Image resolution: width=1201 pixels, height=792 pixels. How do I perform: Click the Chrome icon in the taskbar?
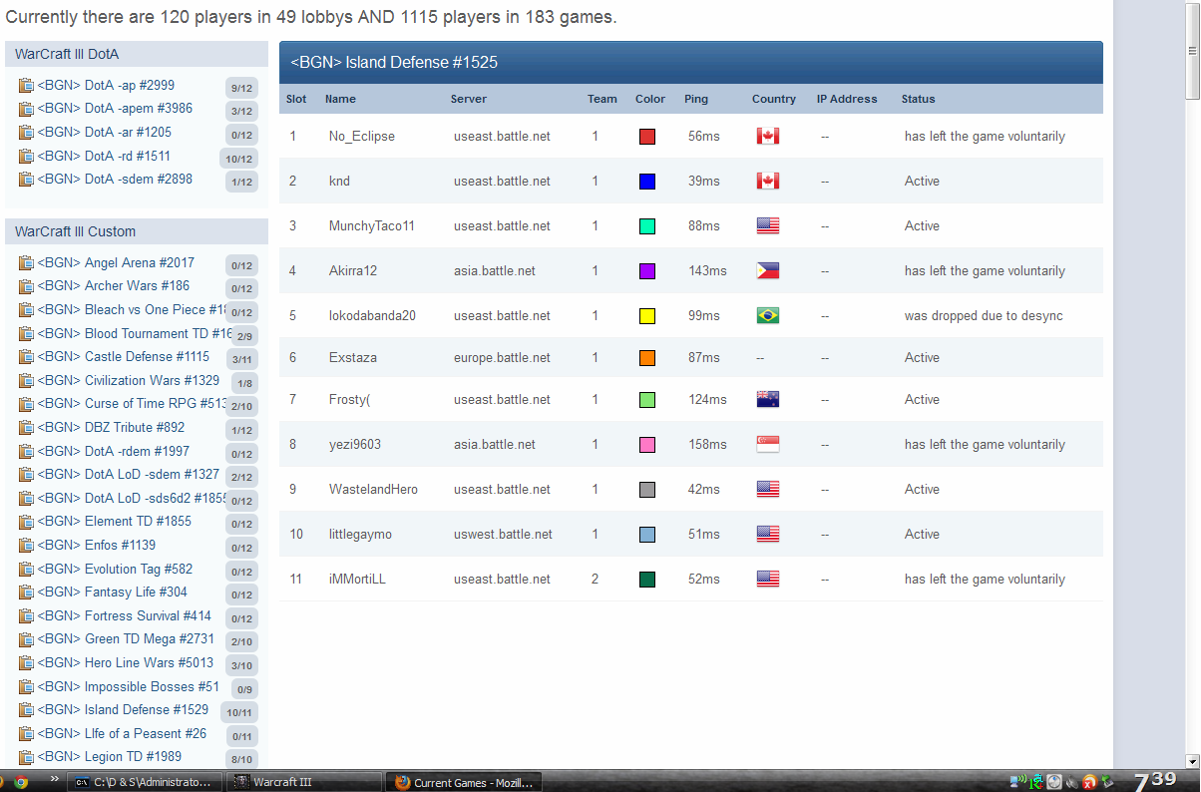(x=21, y=782)
